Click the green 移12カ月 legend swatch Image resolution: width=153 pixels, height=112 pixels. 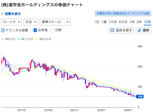tap(19, 39)
